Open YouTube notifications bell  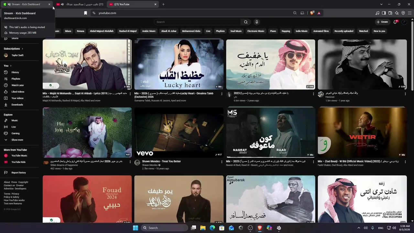[395, 22]
